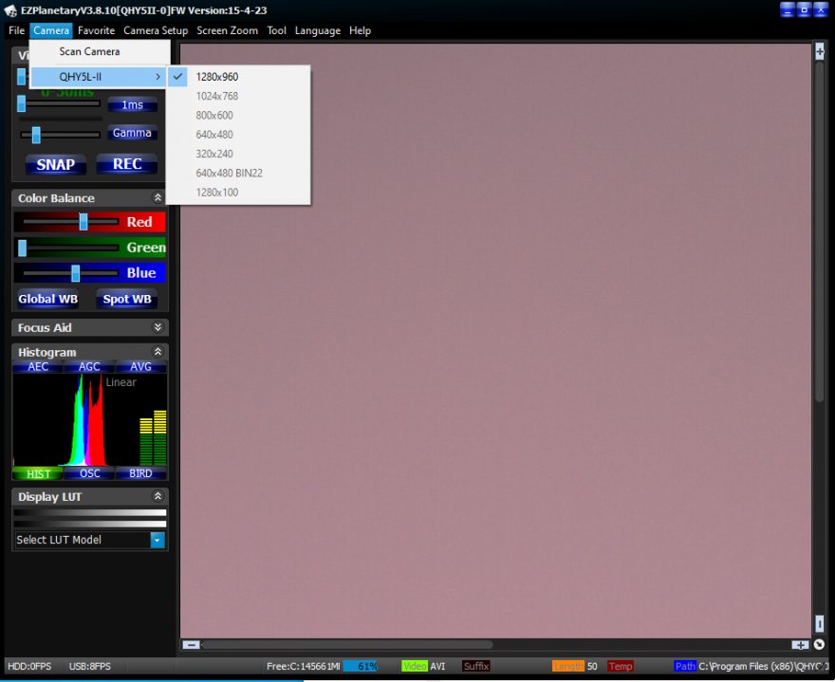This screenshot has height=682, width=835.
Task: Click the SNAP capture button
Action: point(55,164)
